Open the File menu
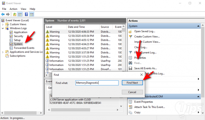The image size is (205, 120). coord(4,9)
